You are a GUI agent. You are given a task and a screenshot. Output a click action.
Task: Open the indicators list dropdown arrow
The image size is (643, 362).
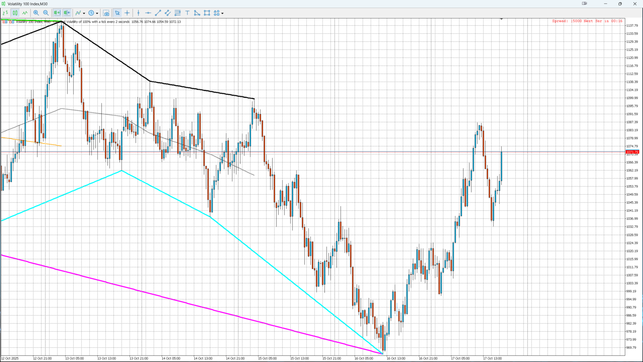coord(84,13)
